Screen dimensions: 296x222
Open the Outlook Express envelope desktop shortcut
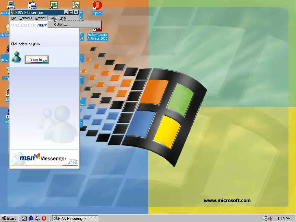pos(32,5)
